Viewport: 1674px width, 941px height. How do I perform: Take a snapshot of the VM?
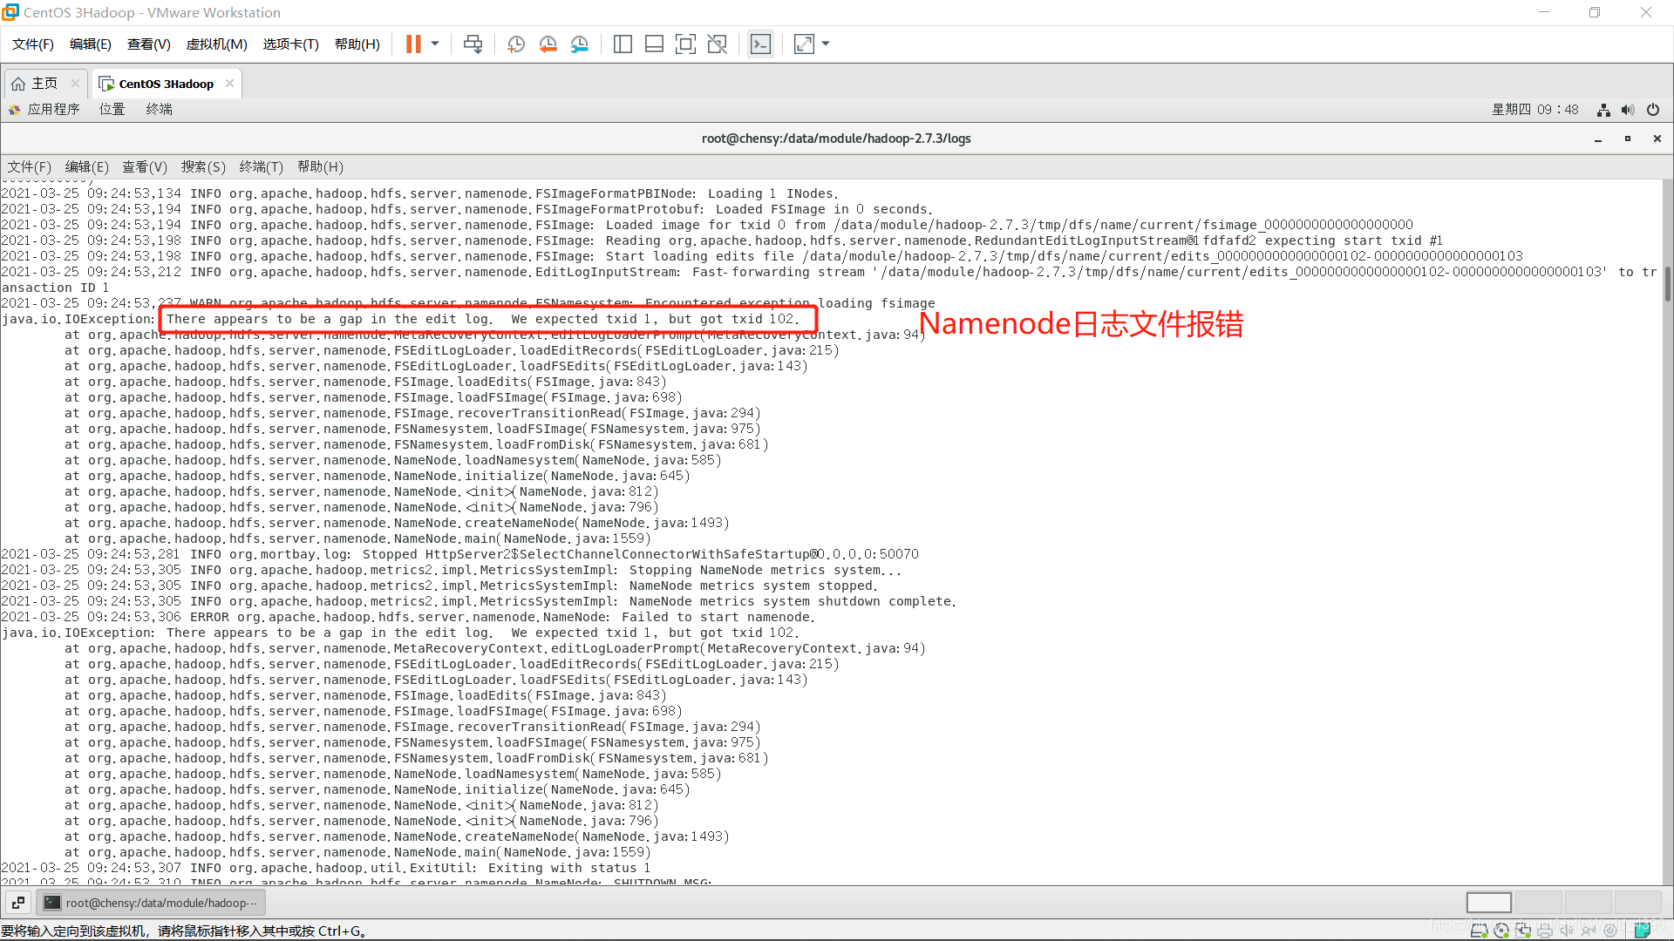pos(516,44)
